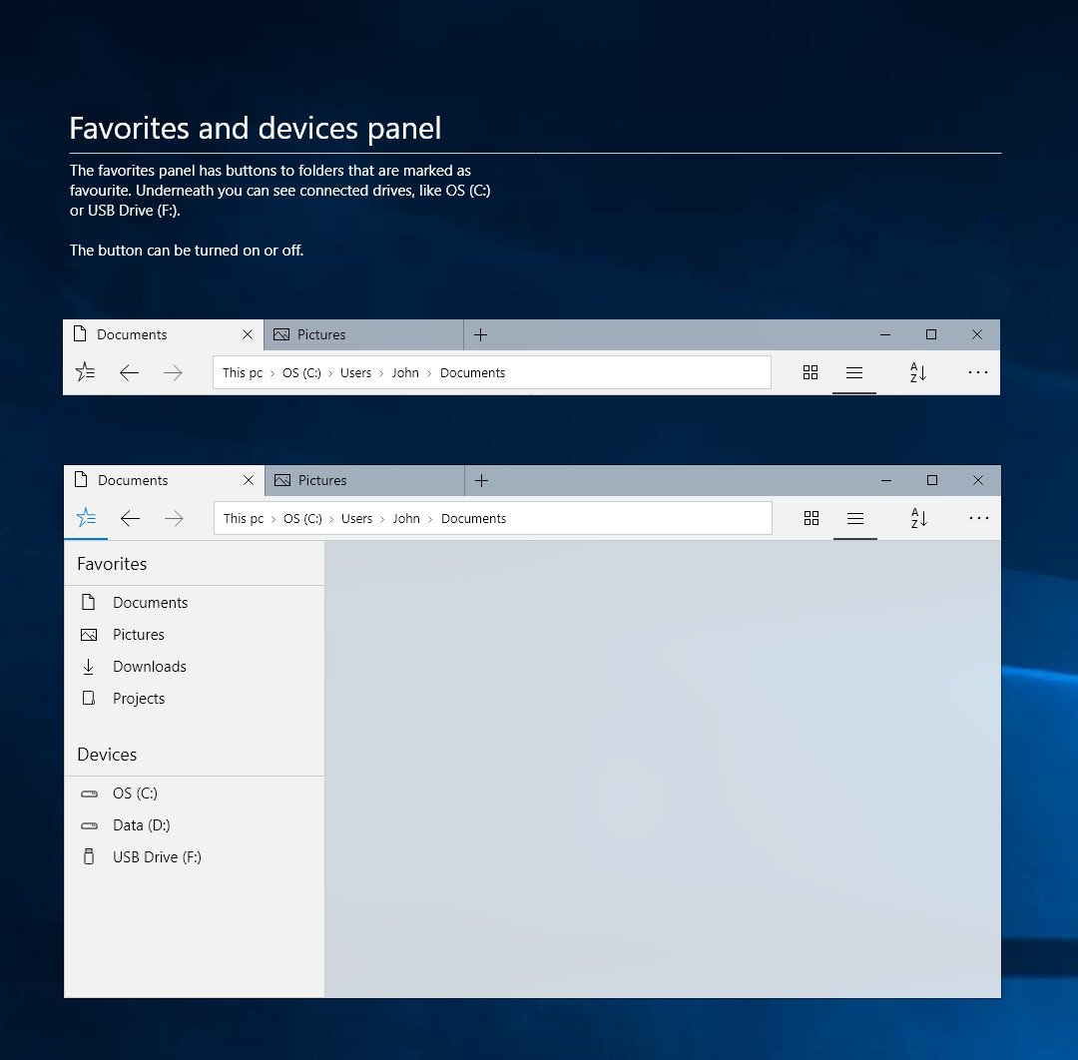Screen dimensions: 1078x1060
Task: Enable the favorites panel in top window
Action: click(85, 371)
